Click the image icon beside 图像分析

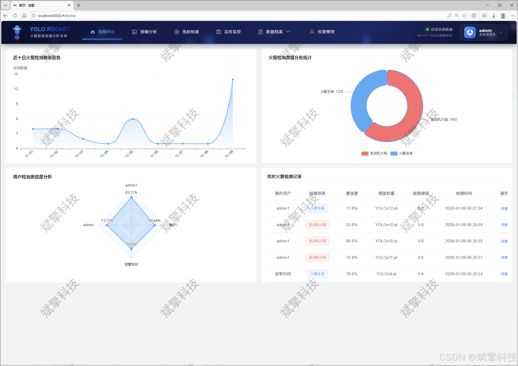135,32
